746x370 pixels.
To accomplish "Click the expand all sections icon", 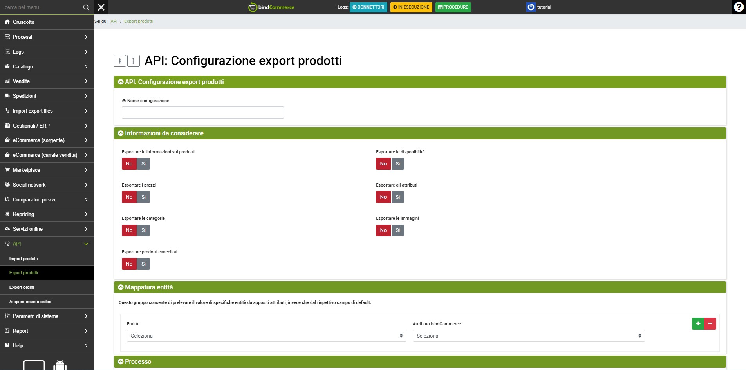I will (133, 61).
